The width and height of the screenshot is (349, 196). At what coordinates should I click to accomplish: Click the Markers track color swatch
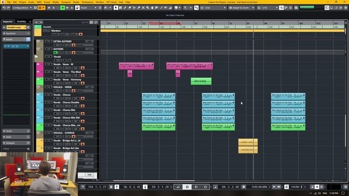click(x=38, y=33)
